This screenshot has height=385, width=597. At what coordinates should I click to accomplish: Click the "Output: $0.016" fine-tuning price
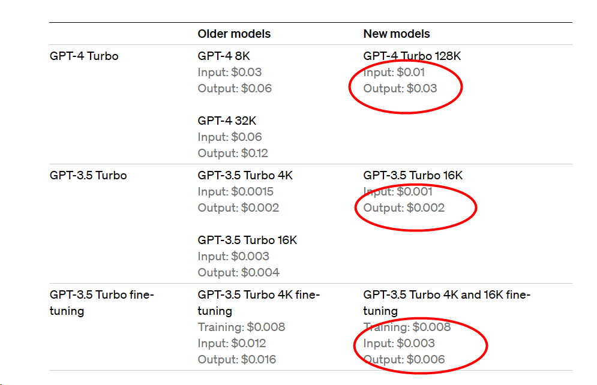coord(238,360)
